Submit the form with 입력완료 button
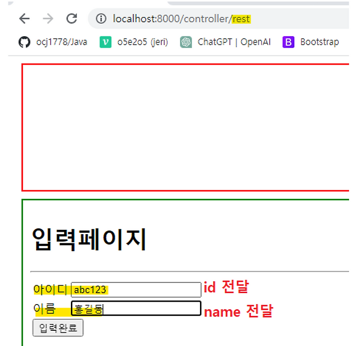The height and width of the screenshot is (346, 357). [x=58, y=328]
